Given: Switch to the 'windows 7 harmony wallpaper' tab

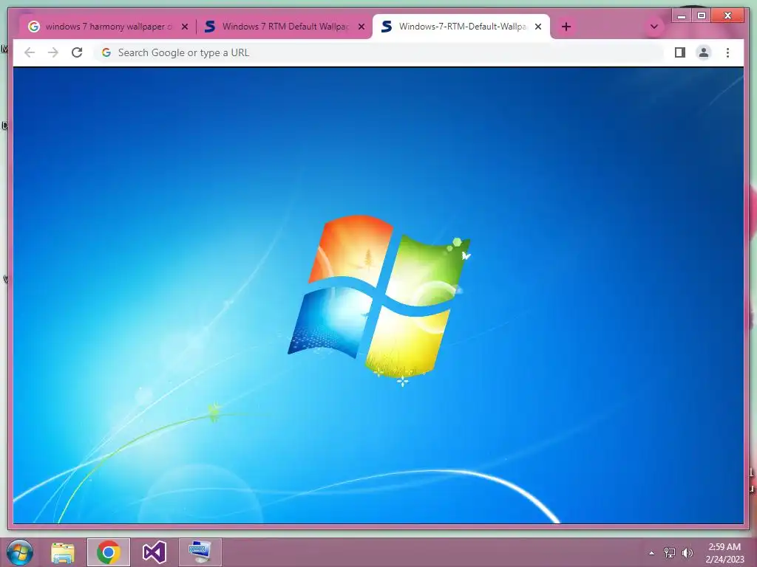Looking at the screenshot, I should pyautogui.click(x=107, y=27).
